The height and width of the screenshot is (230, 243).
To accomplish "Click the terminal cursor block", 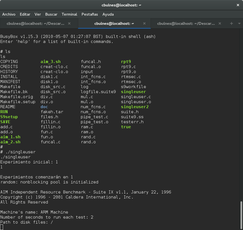I will [x=2, y=227].
